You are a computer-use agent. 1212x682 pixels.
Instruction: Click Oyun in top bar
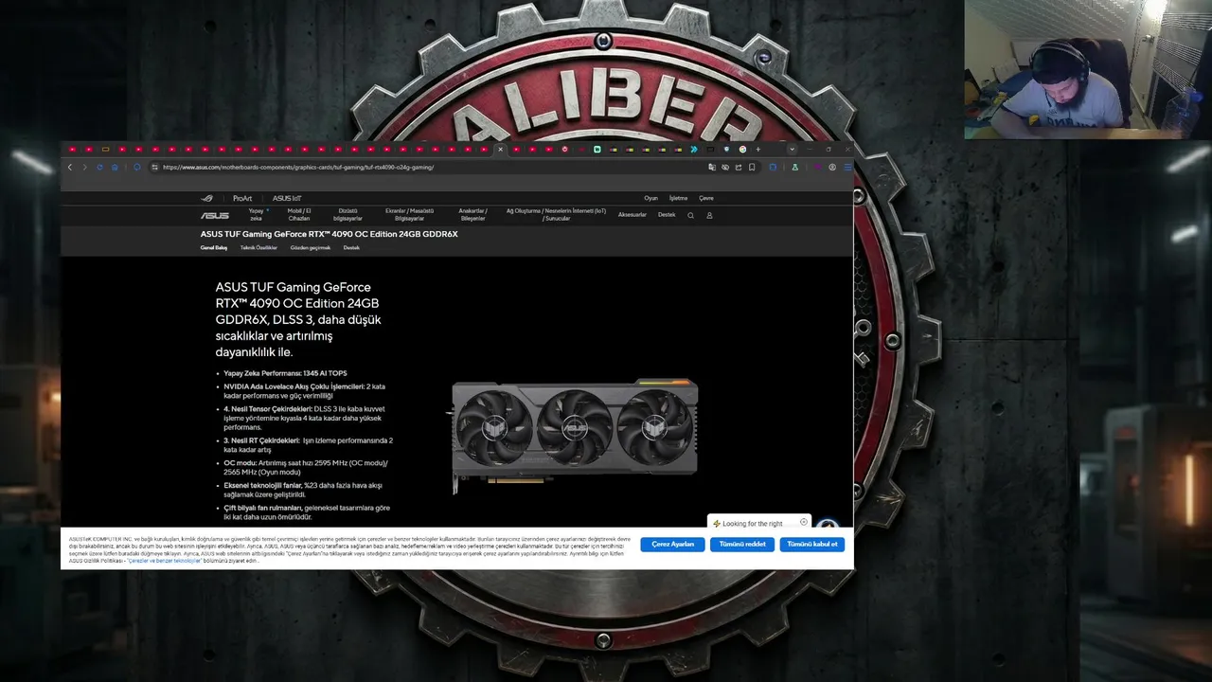651,198
